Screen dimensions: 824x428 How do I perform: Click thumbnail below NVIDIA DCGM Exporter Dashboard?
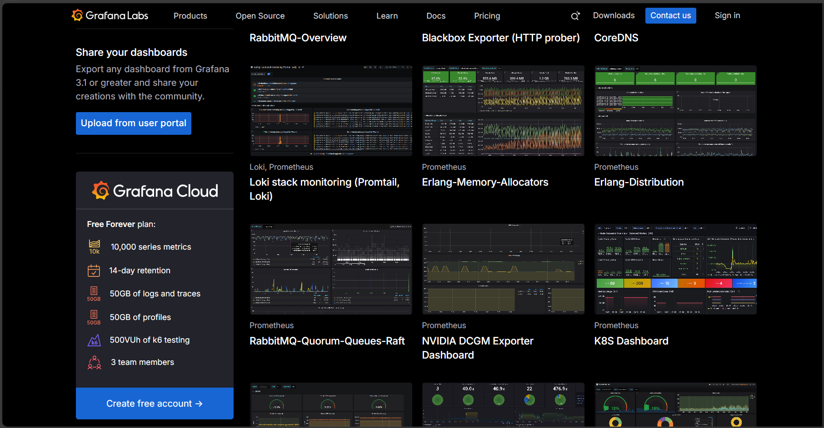(503, 405)
